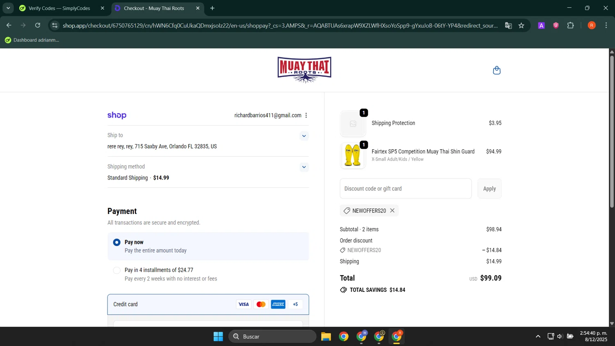
Task: Click the Shipping Protection product thumbnail
Action: [353, 123]
